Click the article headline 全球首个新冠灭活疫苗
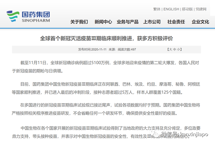The height and width of the screenshot is (144, 215). pyautogui.click(x=106, y=39)
